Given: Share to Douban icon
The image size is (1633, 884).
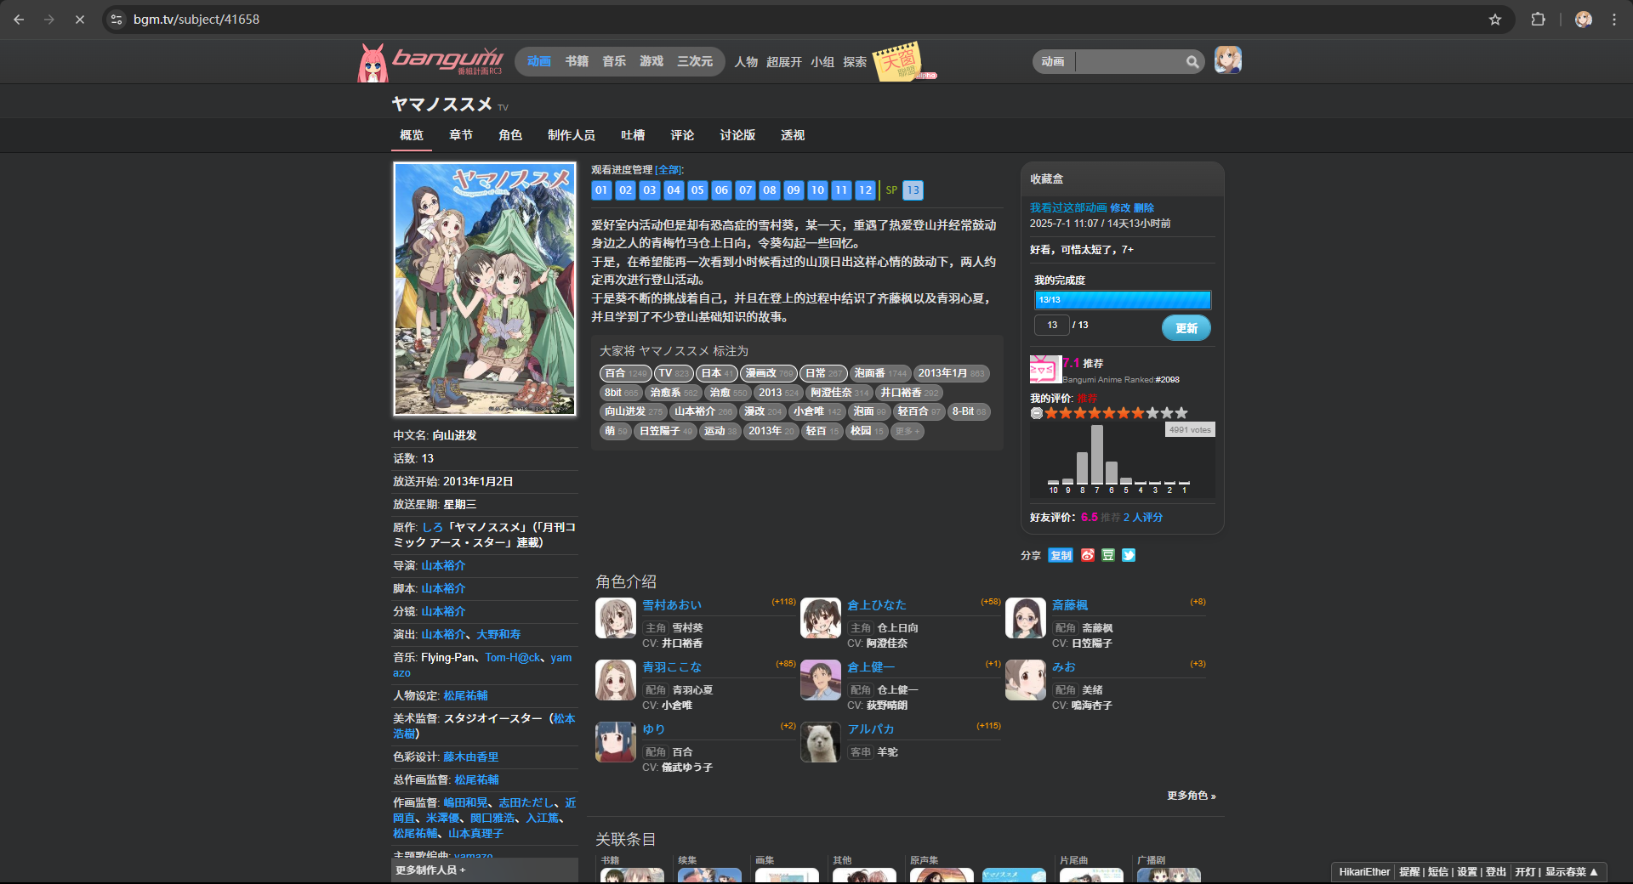Looking at the screenshot, I should [1108, 555].
